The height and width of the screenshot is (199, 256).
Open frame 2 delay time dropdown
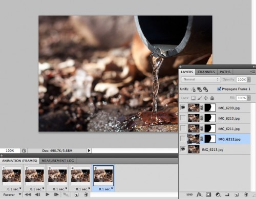pos(43,189)
